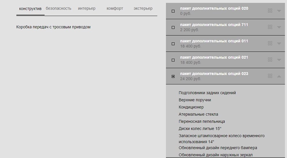Click the grid icon for package 021

point(270,60)
